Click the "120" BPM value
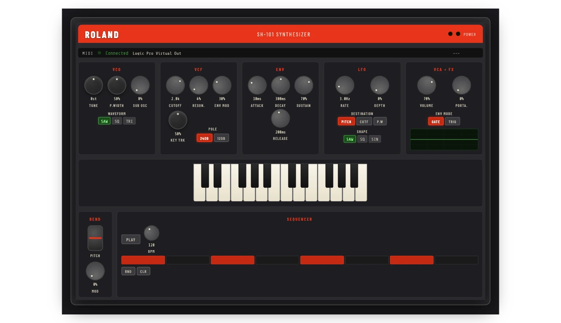The width and height of the screenshot is (561, 323). (x=151, y=245)
